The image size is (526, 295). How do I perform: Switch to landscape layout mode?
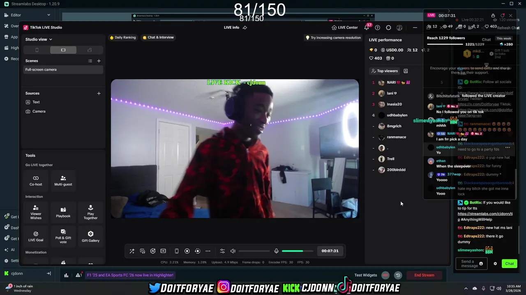tap(63, 50)
